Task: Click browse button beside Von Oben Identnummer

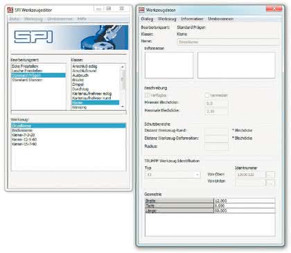Action: point(270,175)
